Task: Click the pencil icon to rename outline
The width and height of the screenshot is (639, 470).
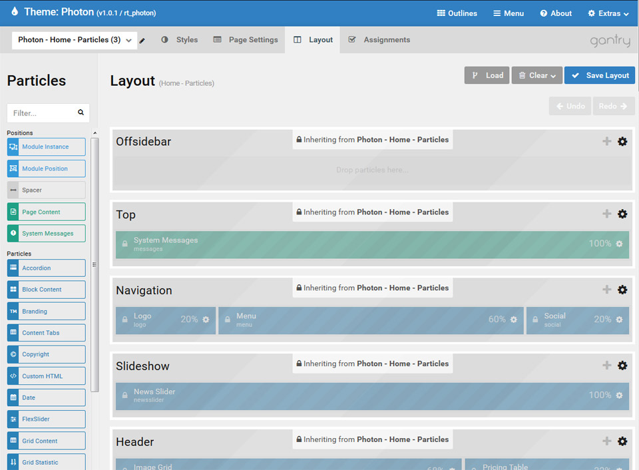Action: [142, 41]
